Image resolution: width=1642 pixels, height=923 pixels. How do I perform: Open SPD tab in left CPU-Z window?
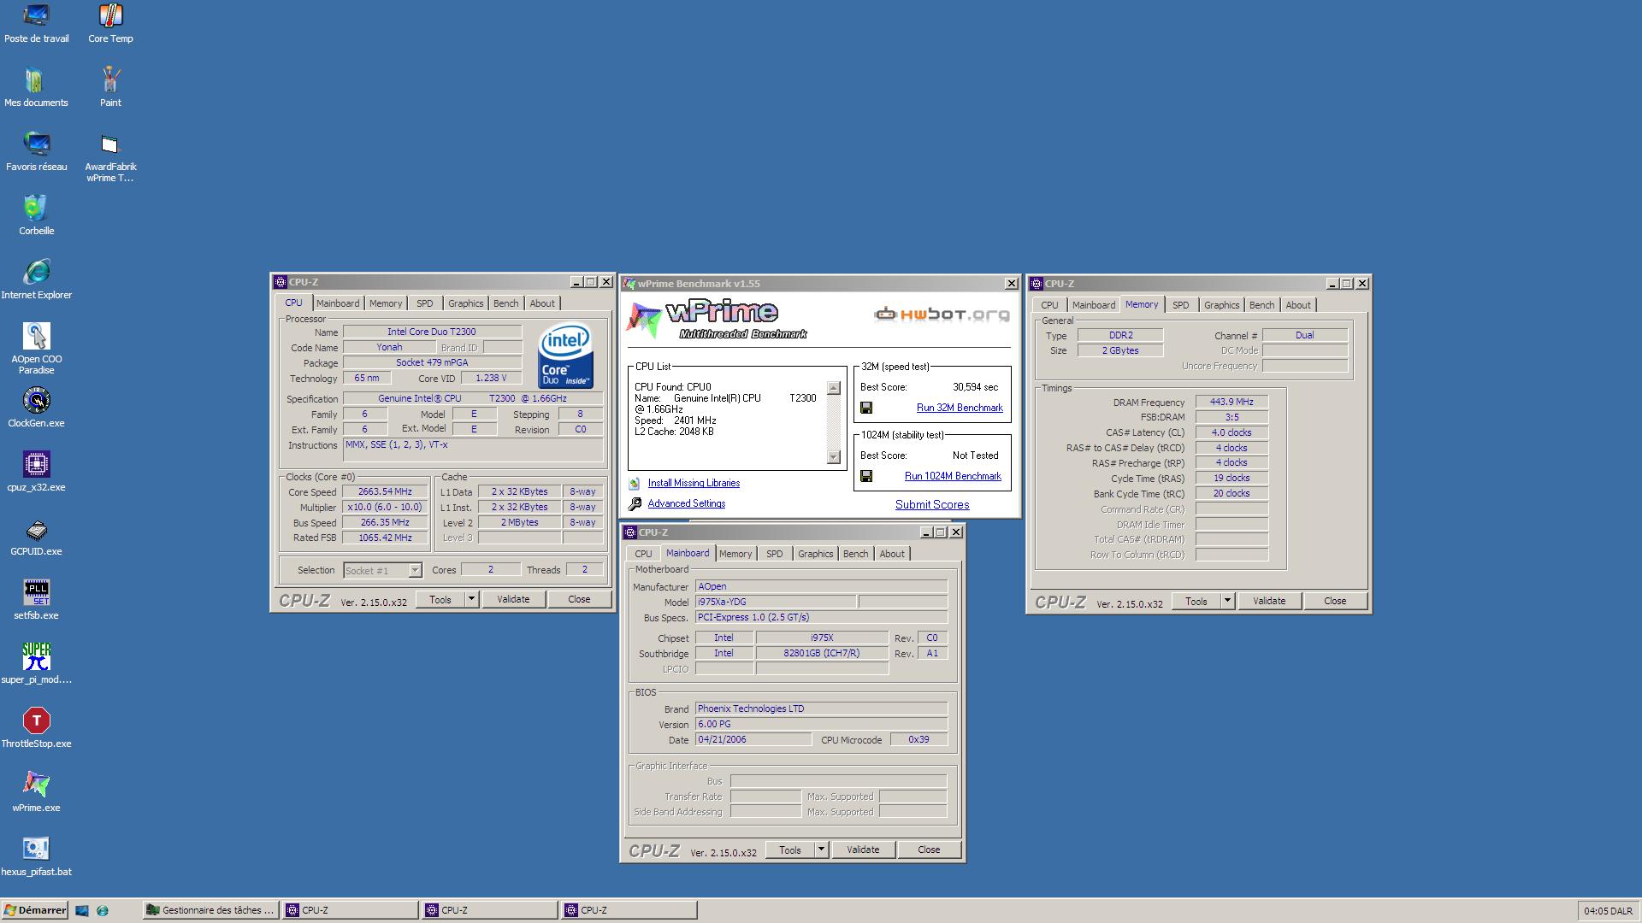pos(425,303)
